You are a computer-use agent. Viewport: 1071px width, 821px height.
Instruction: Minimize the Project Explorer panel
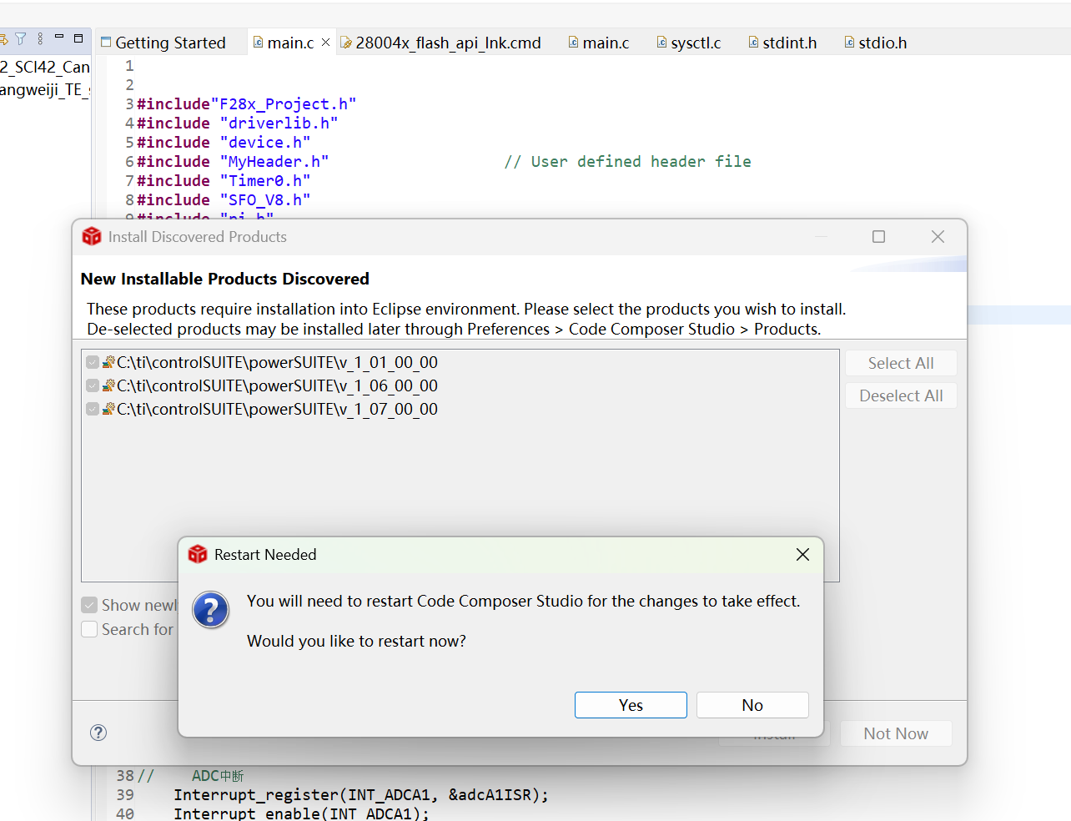tap(59, 38)
